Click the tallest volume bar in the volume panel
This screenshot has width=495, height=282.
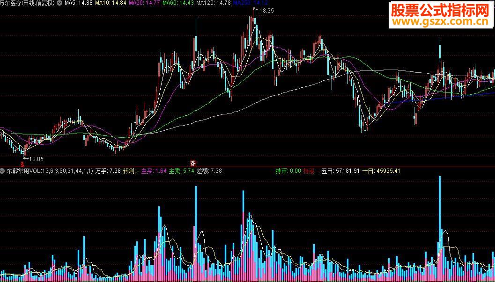(x=440, y=229)
